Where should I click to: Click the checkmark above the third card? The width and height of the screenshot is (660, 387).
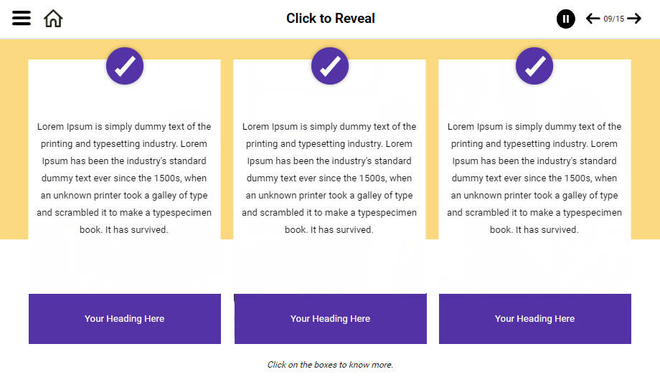pos(534,66)
